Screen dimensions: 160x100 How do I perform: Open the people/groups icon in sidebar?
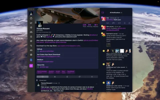[31, 32]
